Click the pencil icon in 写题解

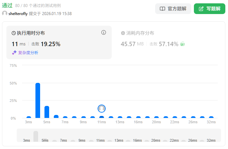201,9
